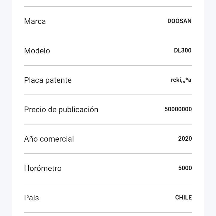Select the 50000000 price value

pyautogui.click(x=178, y=109)
